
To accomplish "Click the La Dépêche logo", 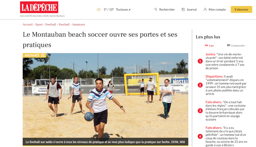I will [39, 7].
